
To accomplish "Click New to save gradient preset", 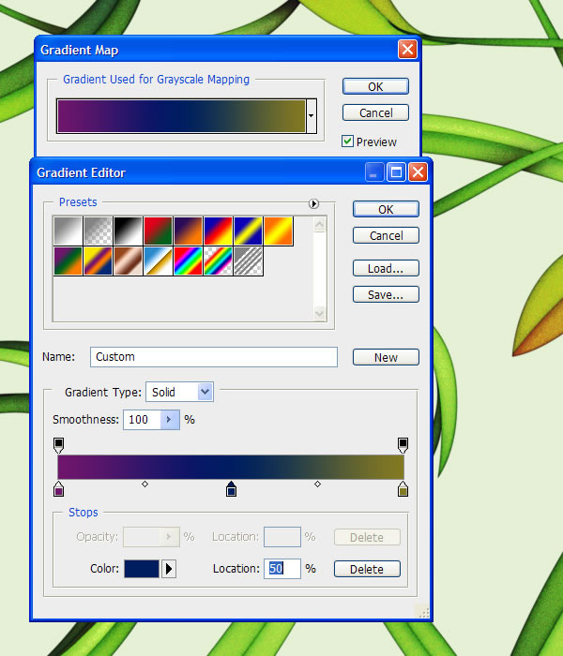I will click(386, 357).
